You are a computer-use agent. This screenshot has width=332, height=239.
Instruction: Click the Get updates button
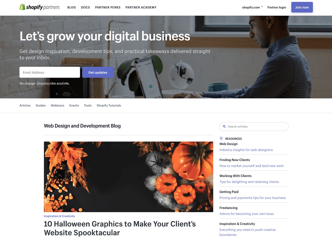[x=98, y=72]
